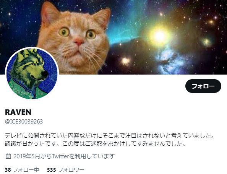Select the RAVEN display name
This screenshot has width=227, height=174.
click(18, 112)
